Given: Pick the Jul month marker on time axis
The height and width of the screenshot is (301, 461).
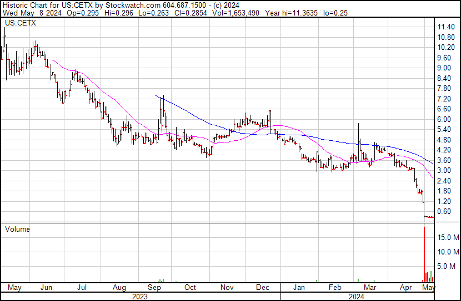Looking at the screenshot, I should pyautogui.click(x=82, y=288).
